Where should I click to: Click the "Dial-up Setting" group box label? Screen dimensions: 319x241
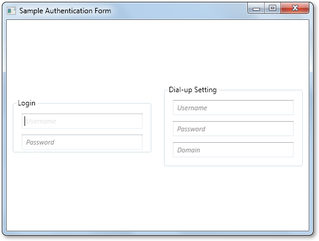click(192, 90)
